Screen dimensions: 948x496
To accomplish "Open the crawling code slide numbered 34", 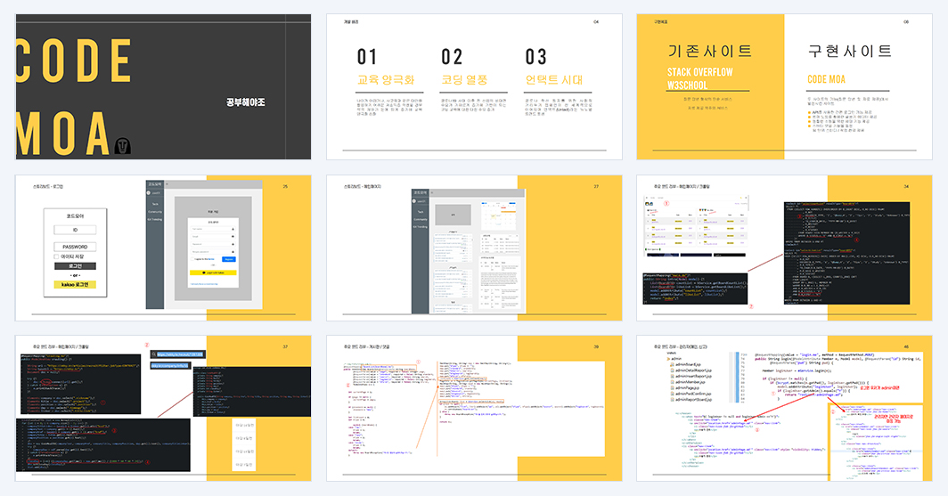I will point(784,248).
